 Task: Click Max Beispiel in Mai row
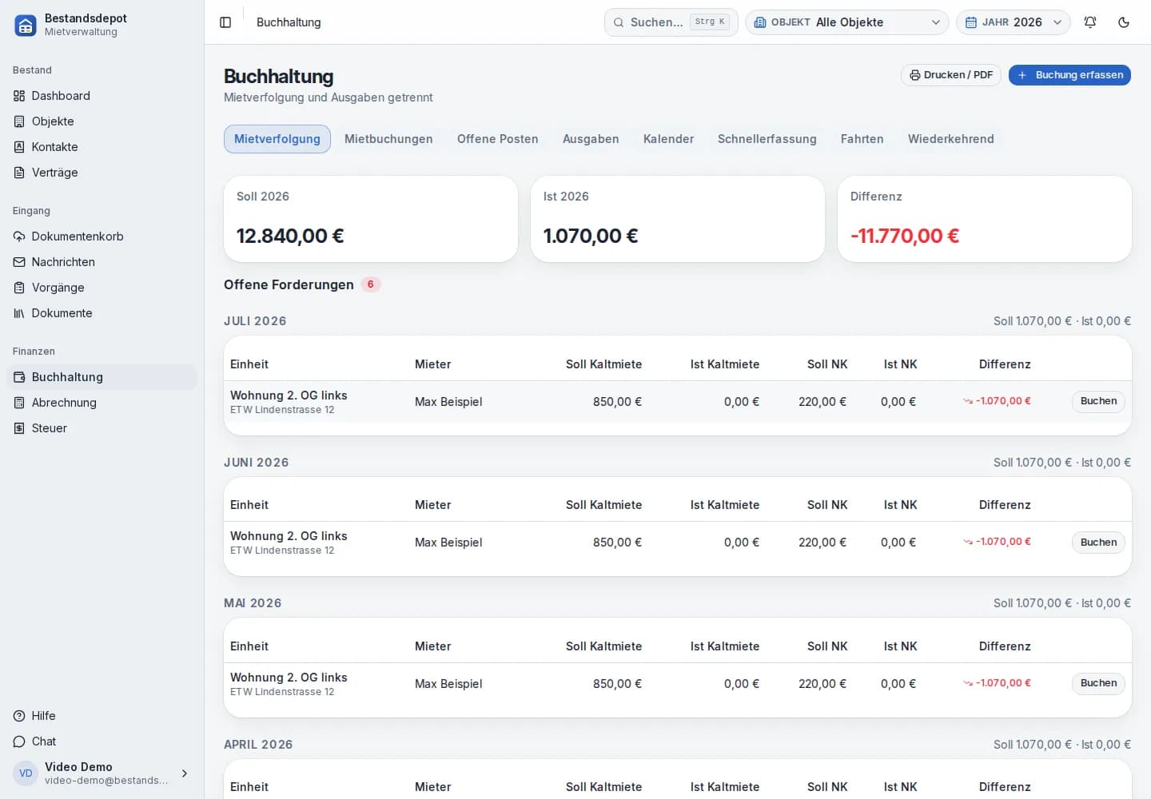pos(448,684)
